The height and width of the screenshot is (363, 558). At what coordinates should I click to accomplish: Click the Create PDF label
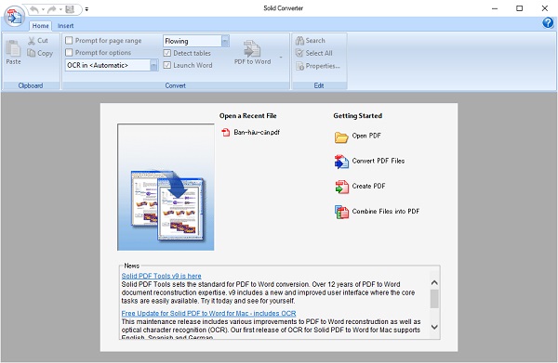click(368, 186)
